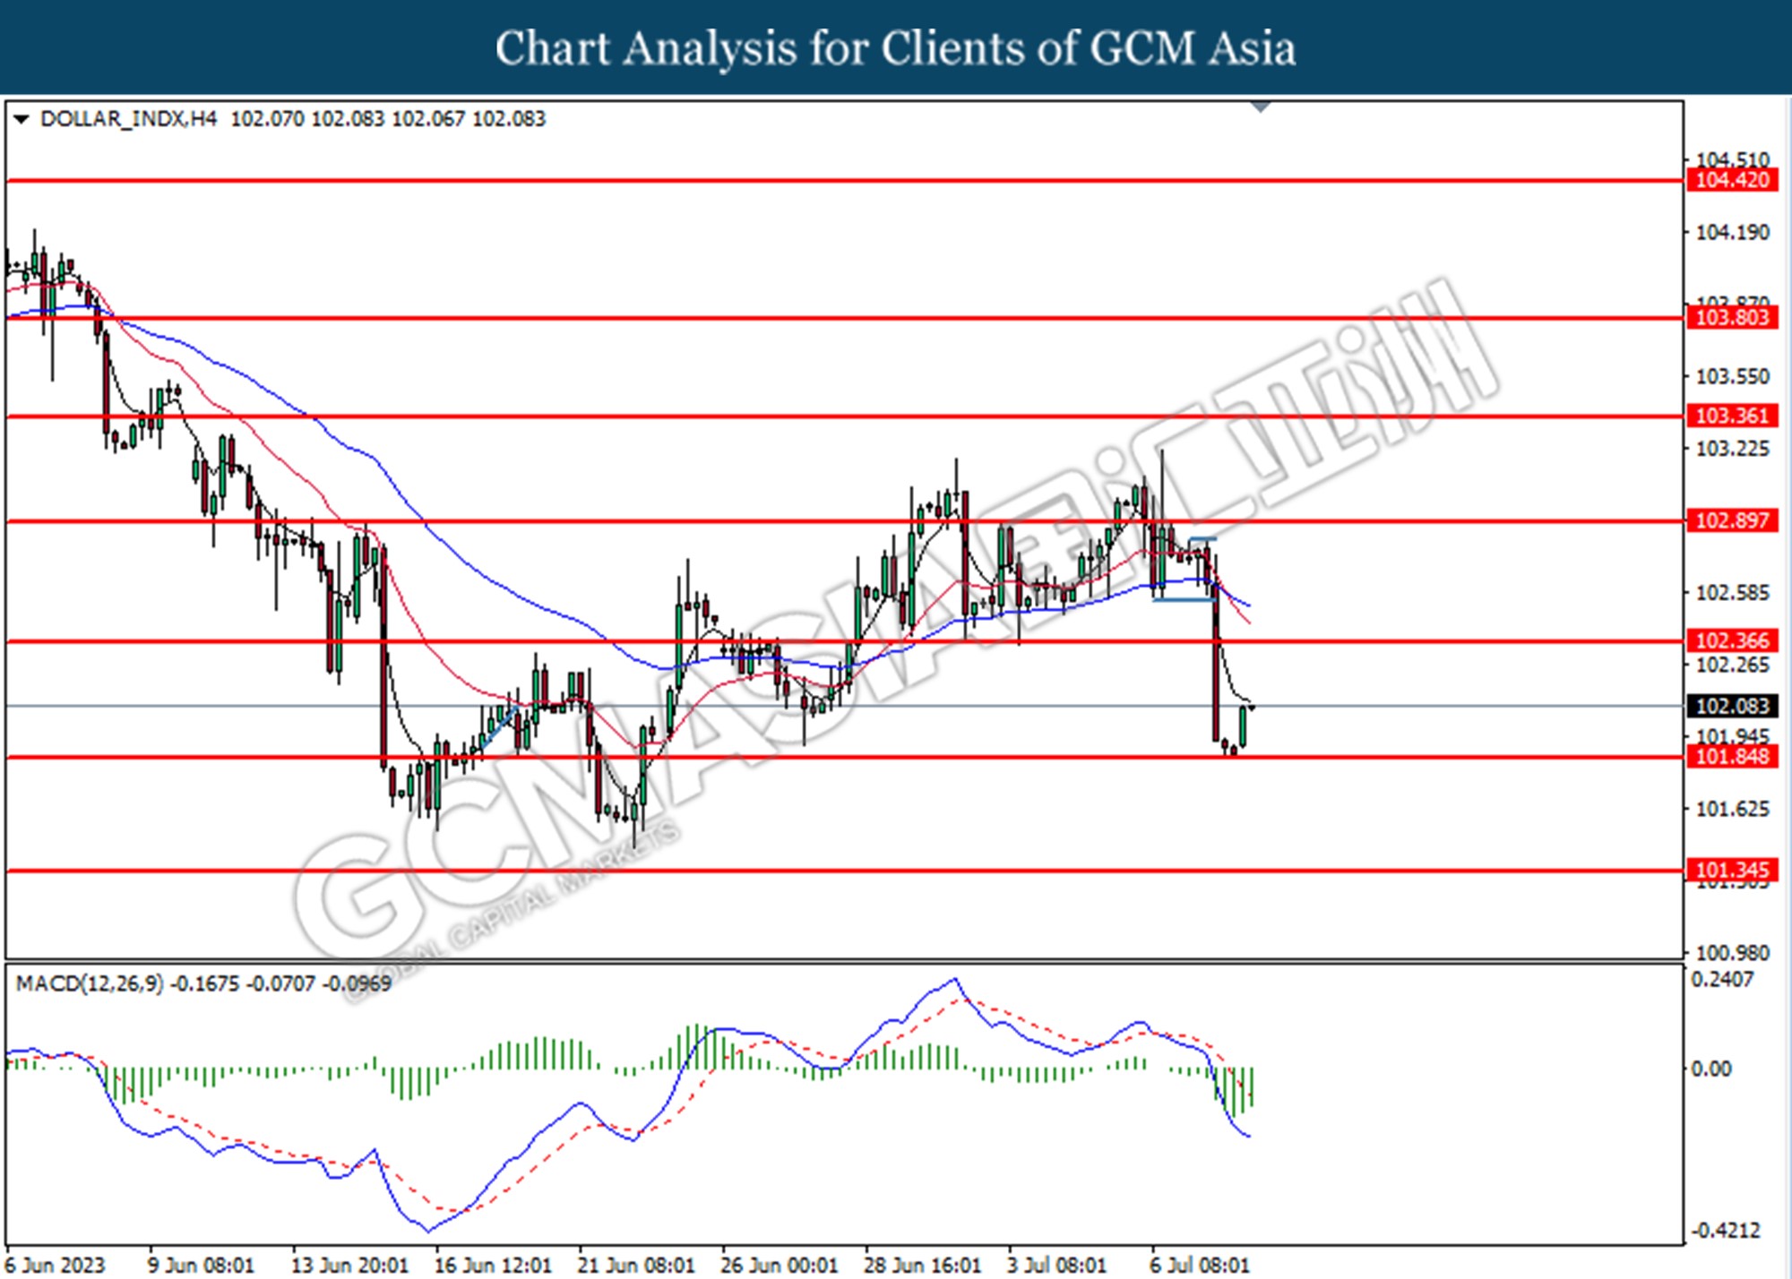Select the 101.345 red price level label
This screenshot has height=1279, width=1792.
(1732, 870)
